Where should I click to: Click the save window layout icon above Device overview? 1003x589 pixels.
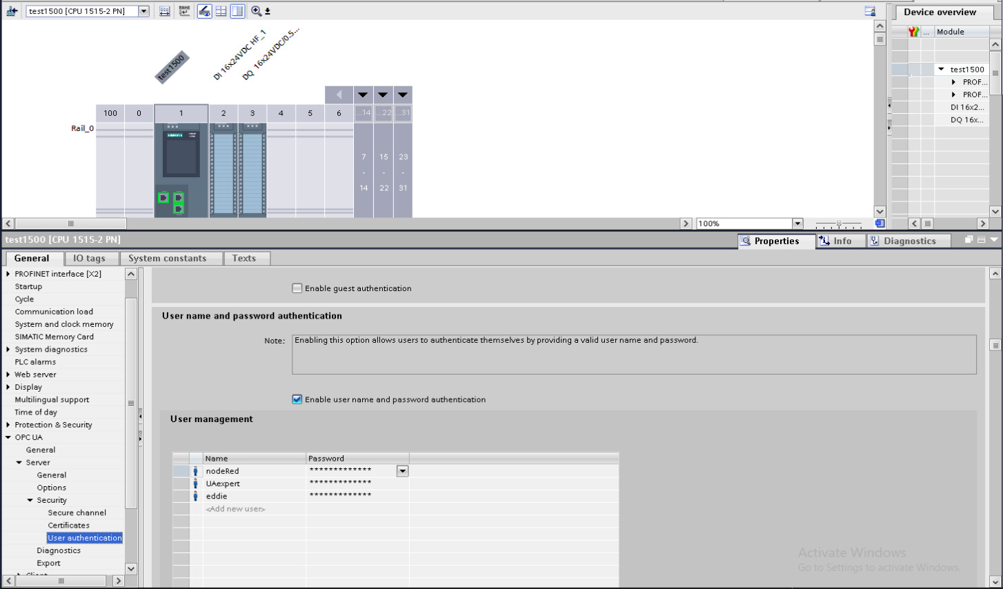868,10
